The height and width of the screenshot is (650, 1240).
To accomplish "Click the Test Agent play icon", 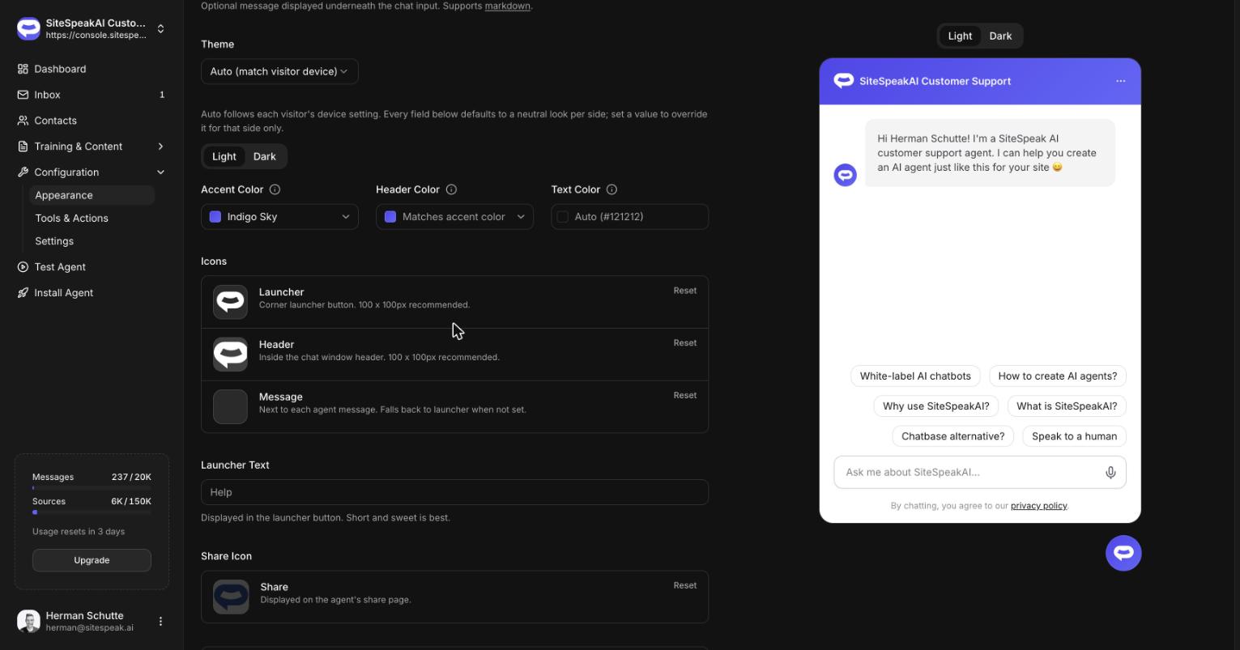I will [23, 267].
